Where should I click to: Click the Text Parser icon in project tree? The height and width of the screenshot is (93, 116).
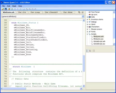[90, 12]
